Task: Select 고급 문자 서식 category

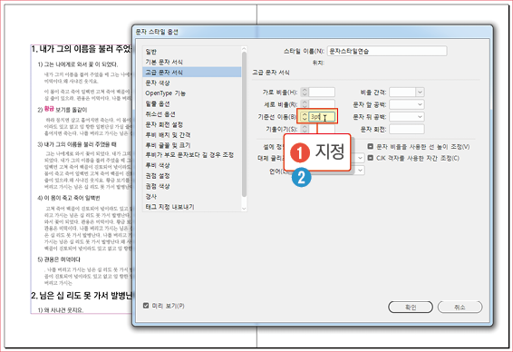Action: tap(192, 72)
